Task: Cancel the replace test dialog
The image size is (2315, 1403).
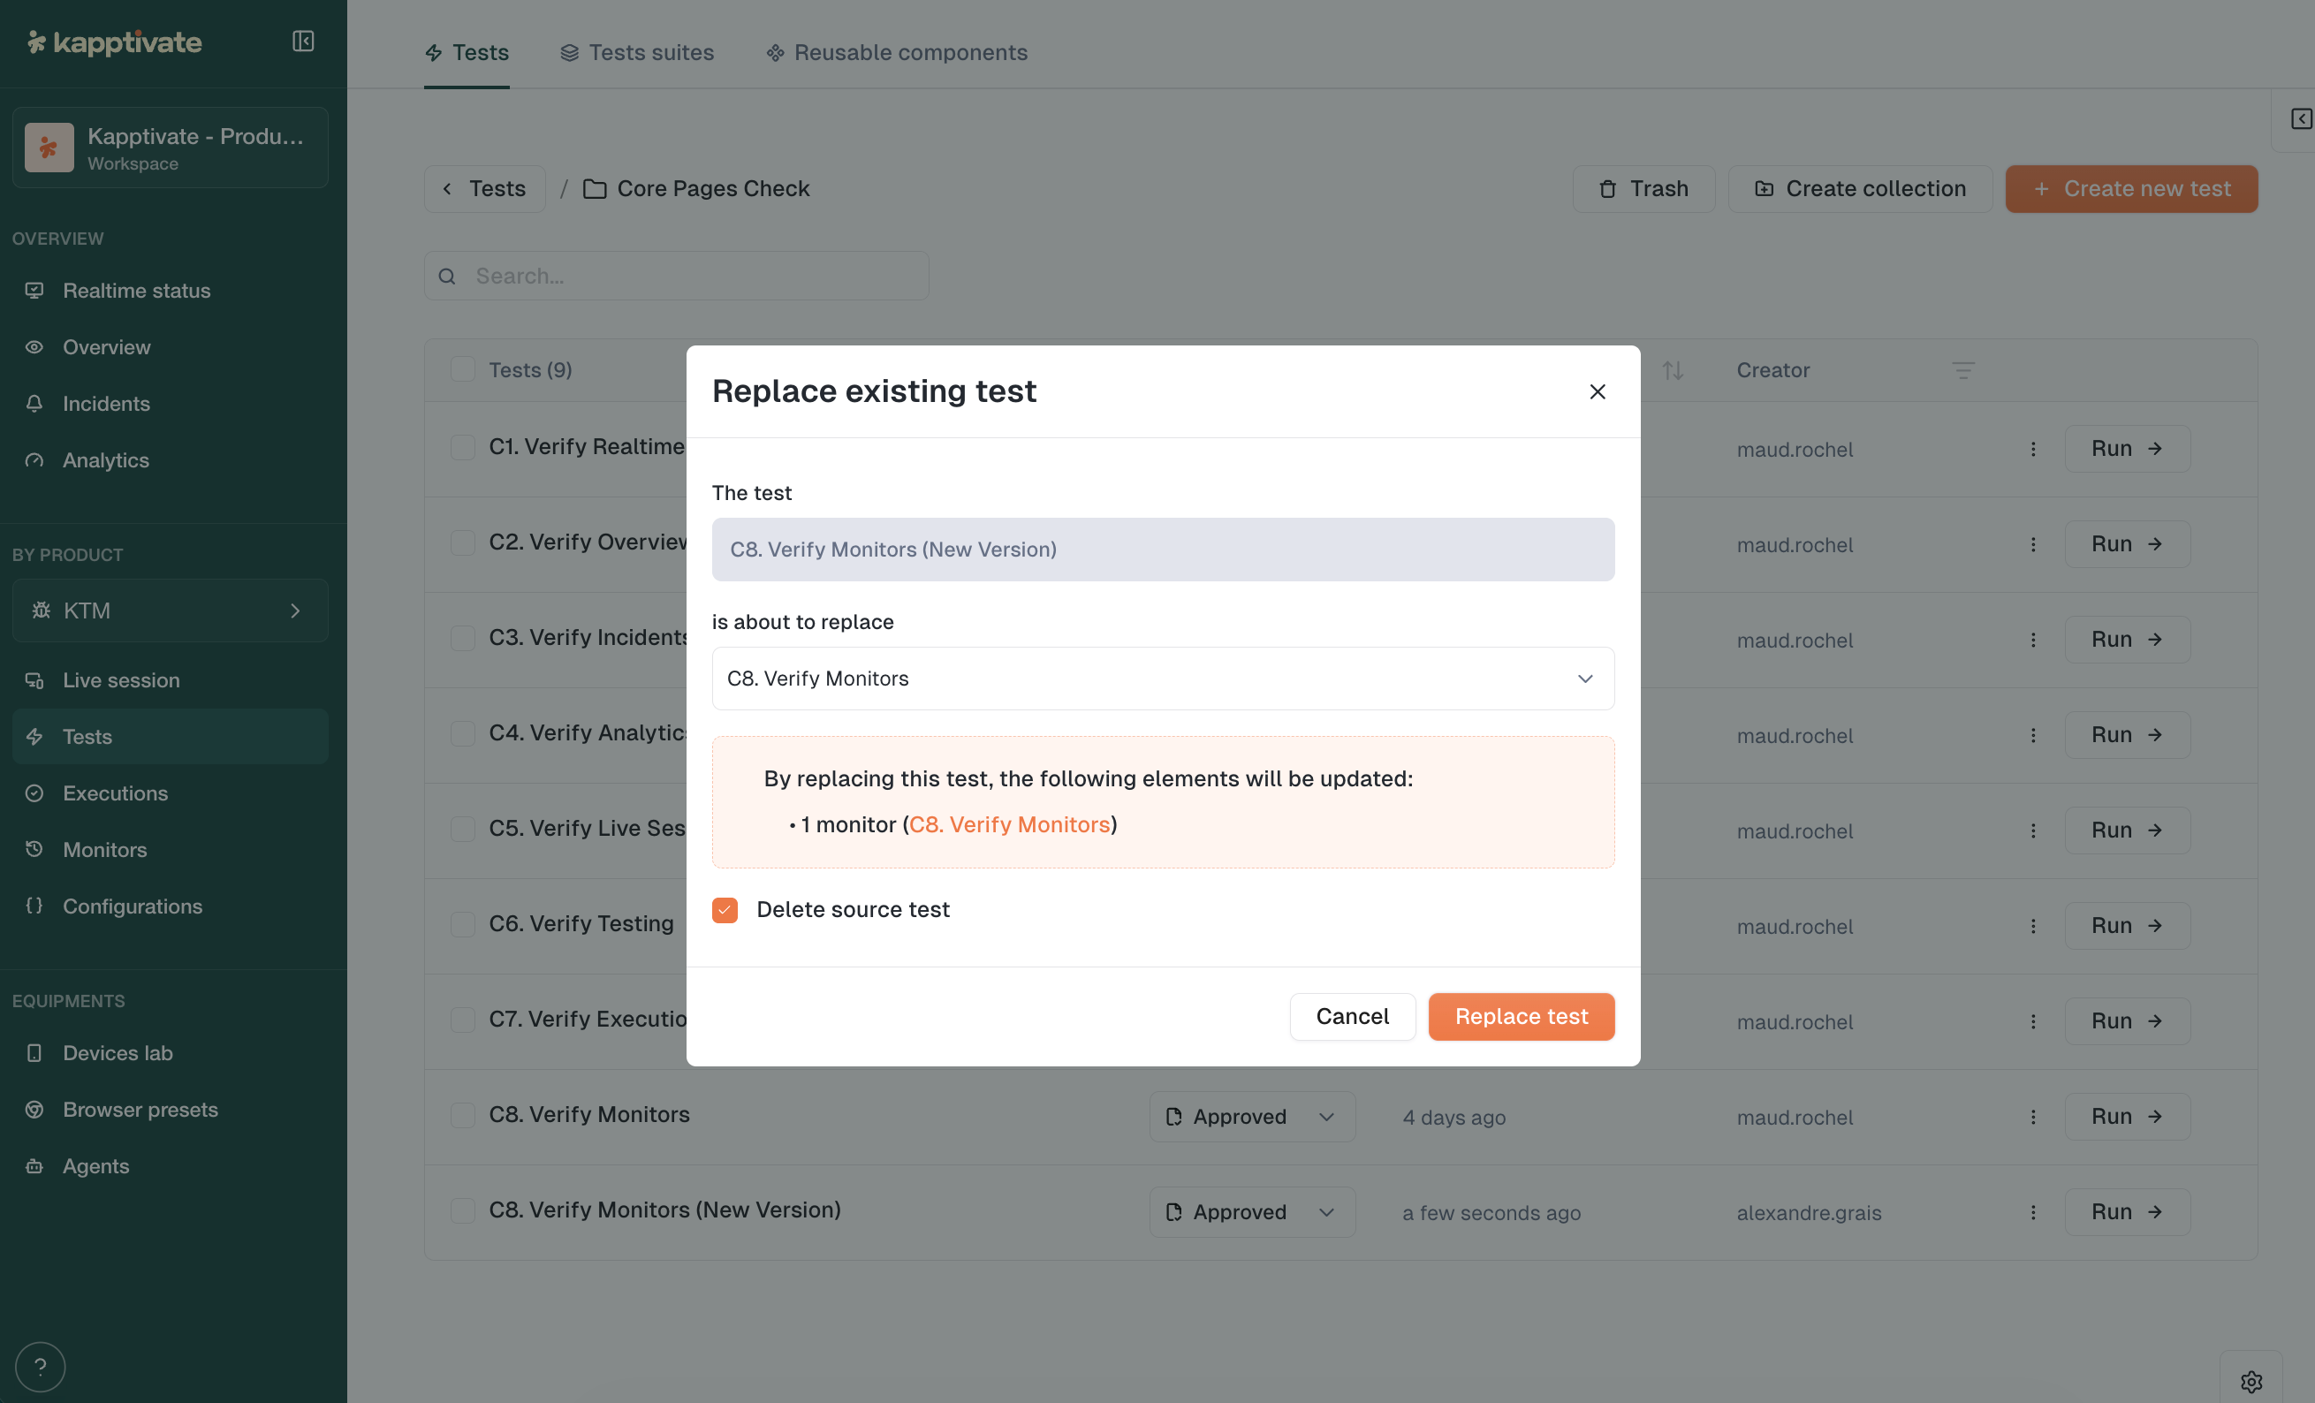Action: (x=1352, y=1017)
